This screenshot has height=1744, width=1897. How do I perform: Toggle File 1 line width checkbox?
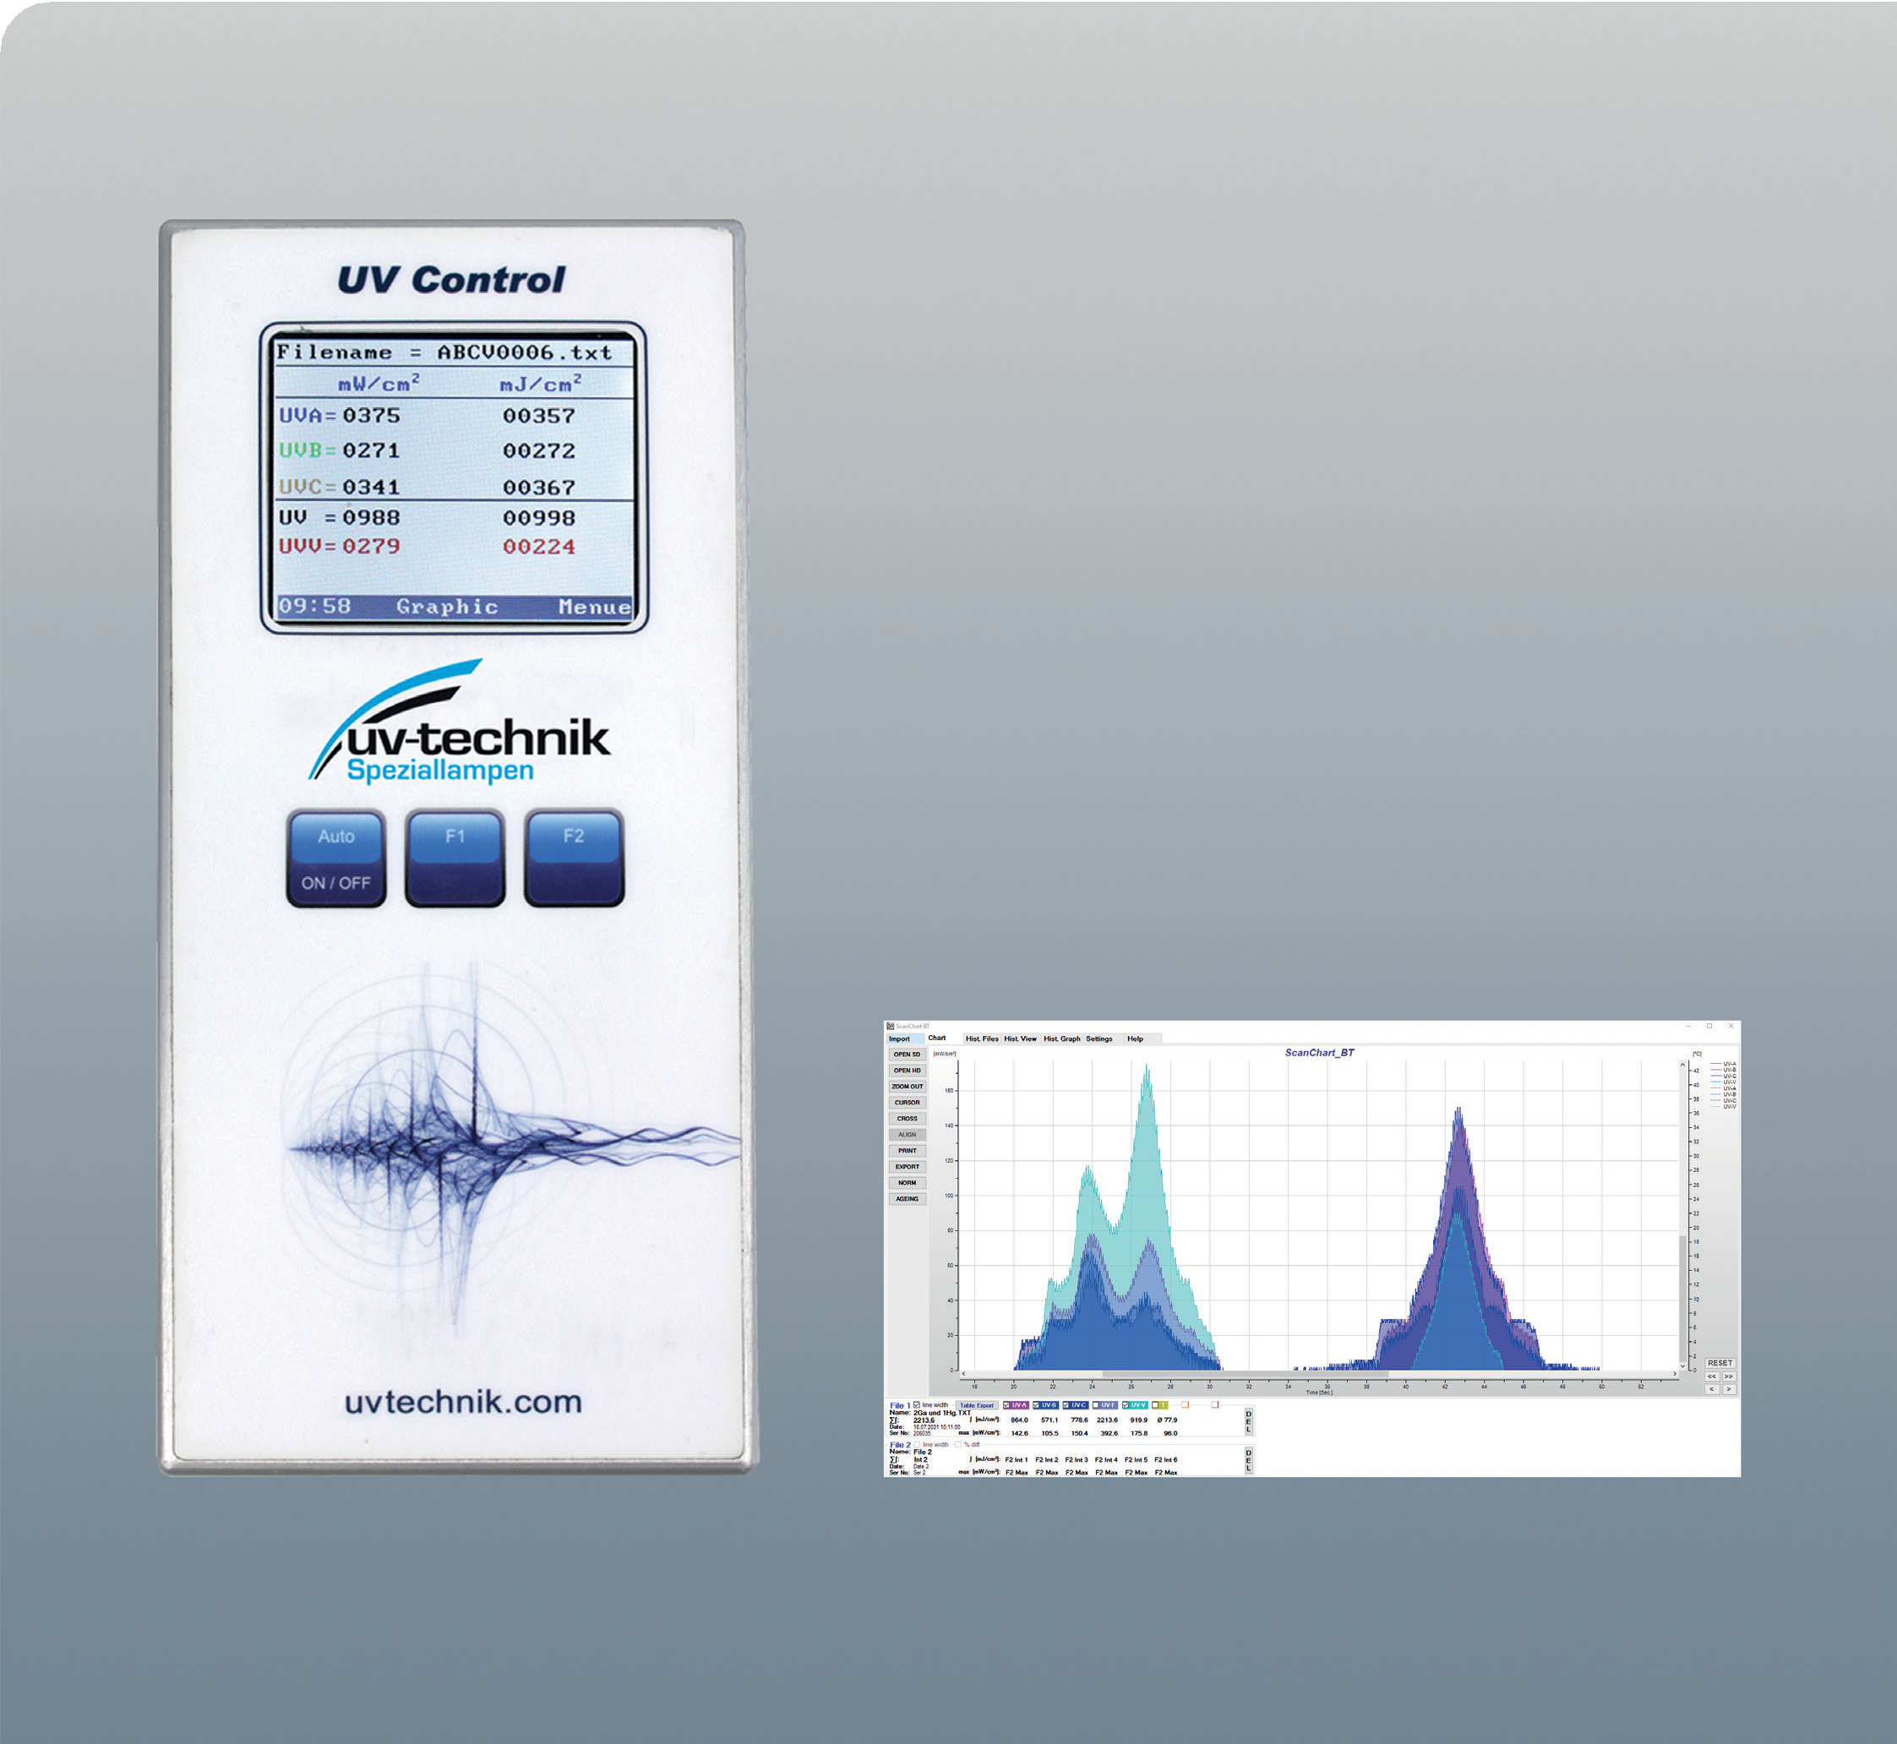[918, 1405]
